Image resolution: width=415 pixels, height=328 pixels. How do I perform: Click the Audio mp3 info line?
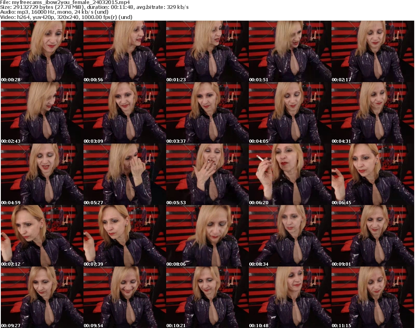click(x=54, y=12)
